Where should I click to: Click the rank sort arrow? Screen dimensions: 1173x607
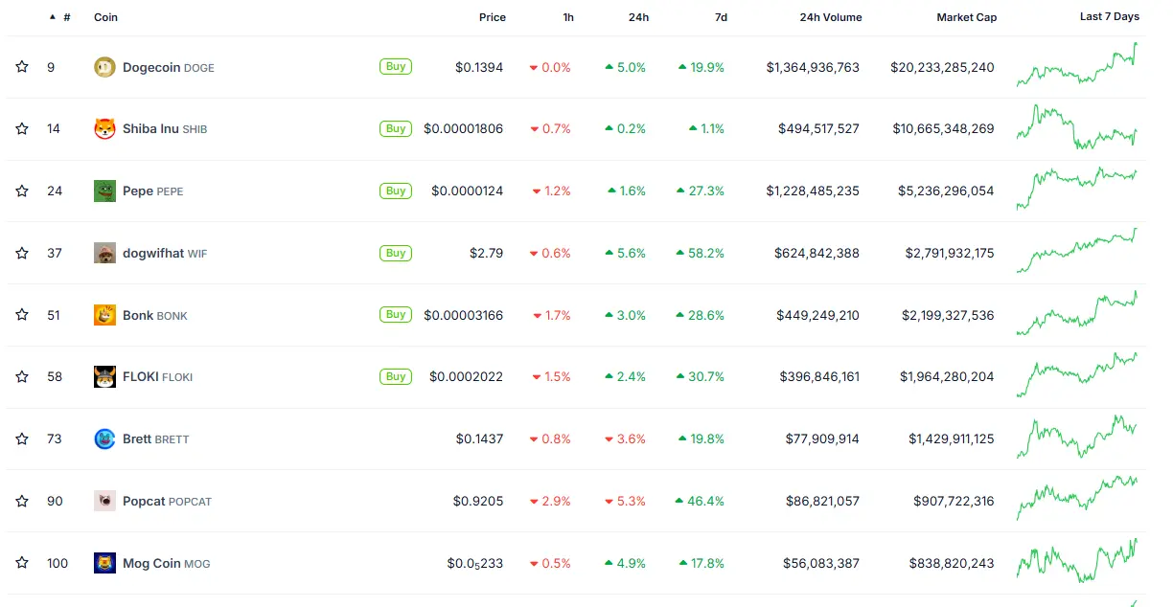click(x=51, y=17)
